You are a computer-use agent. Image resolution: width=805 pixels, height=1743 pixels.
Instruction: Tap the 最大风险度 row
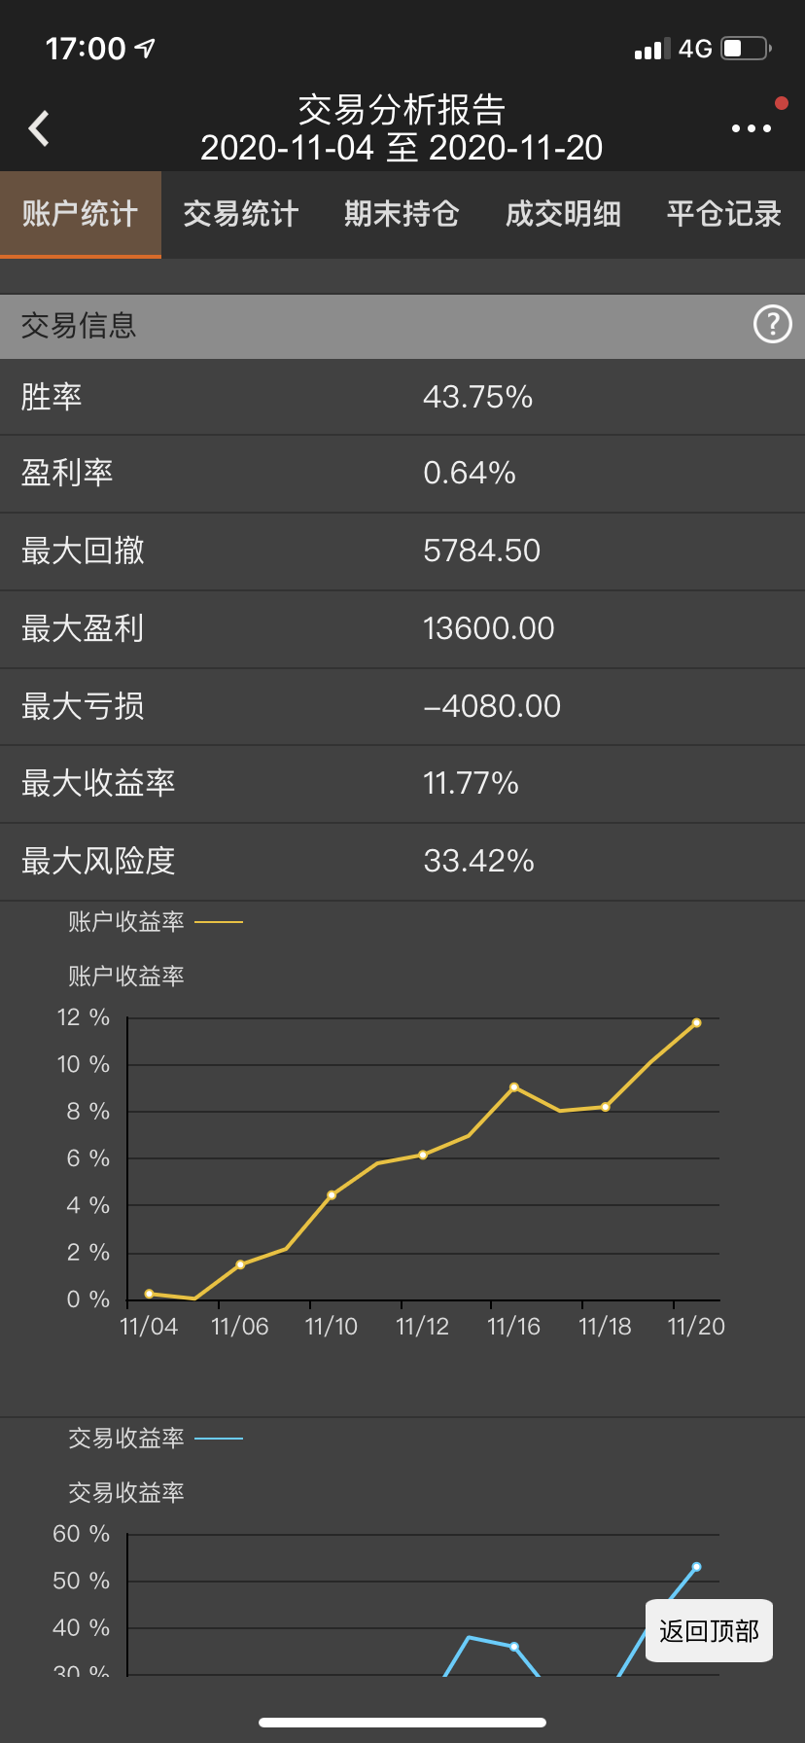(x=402, y=862)
